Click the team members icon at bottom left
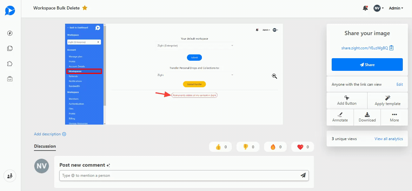The image size is (412, 191). 10,176
